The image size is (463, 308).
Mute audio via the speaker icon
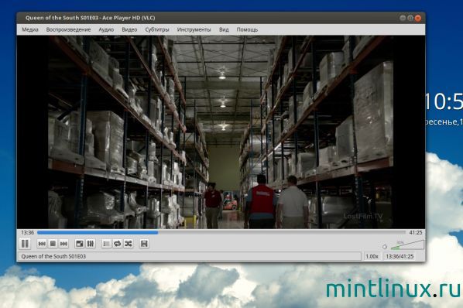pyautogui.click(x=385, y=247)
